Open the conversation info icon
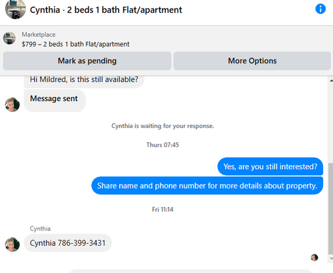This screenshot has width=333, height=273. click(320, 9)
